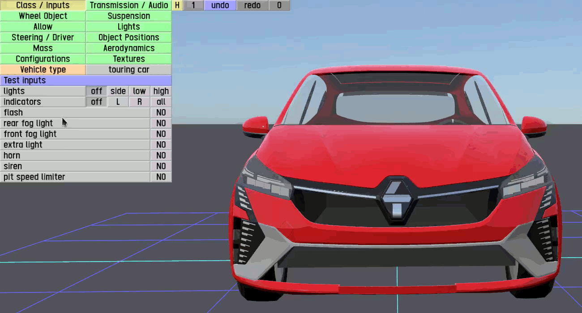Click the lights row label
This screenshot has height=313, width=582.
pyautogui.click(x=43, y=91)
